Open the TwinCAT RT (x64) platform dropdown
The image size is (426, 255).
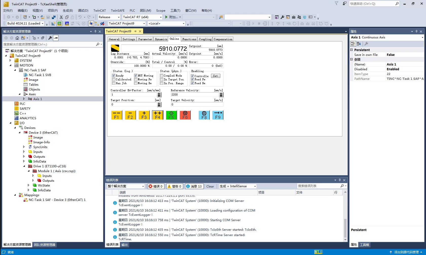161,17
